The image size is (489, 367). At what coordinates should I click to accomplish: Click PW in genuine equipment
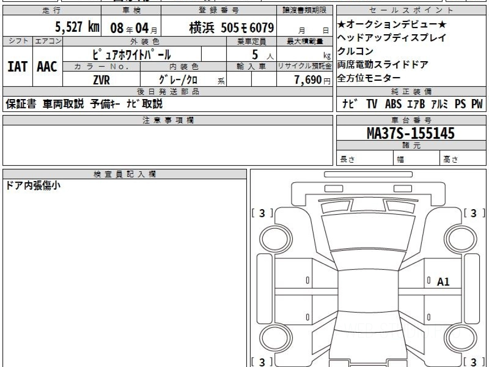pos(477,104)
